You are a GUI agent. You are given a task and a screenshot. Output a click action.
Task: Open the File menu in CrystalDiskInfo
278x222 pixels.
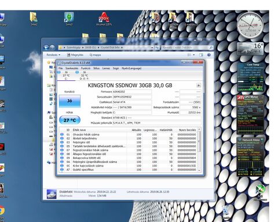pos(60,68)
